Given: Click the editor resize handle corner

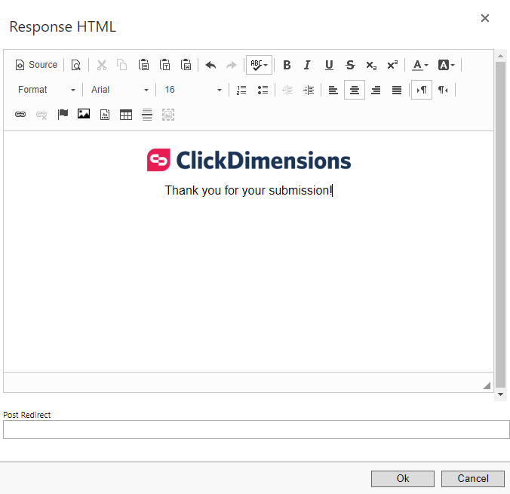Looking at the screenshot, I should (x=487, y=385).
